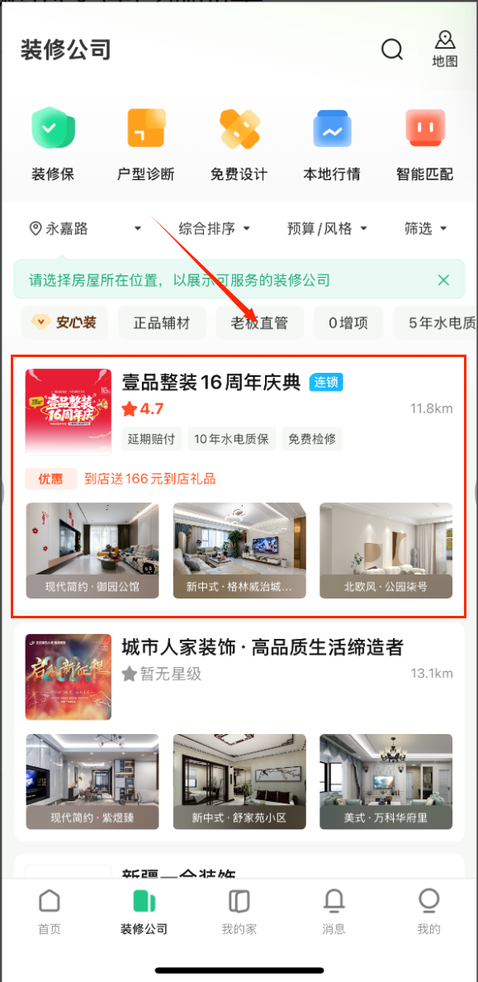This screenshot has height=982, width=478.
Task: Go to 首页 in bottom navigation
Action: [x=50, y=912]
